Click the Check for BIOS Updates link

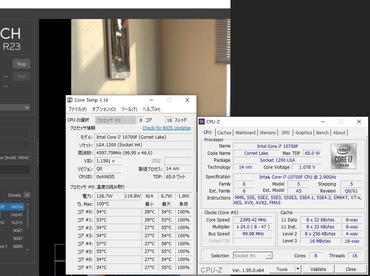click(x=167, y=128)
